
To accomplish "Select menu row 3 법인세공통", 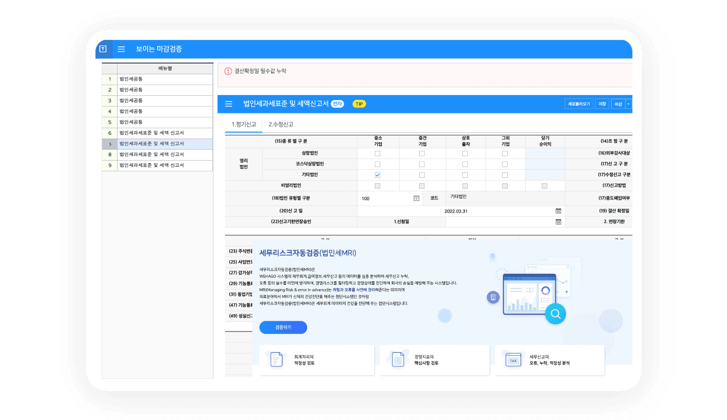I will (x=157, y=101).
